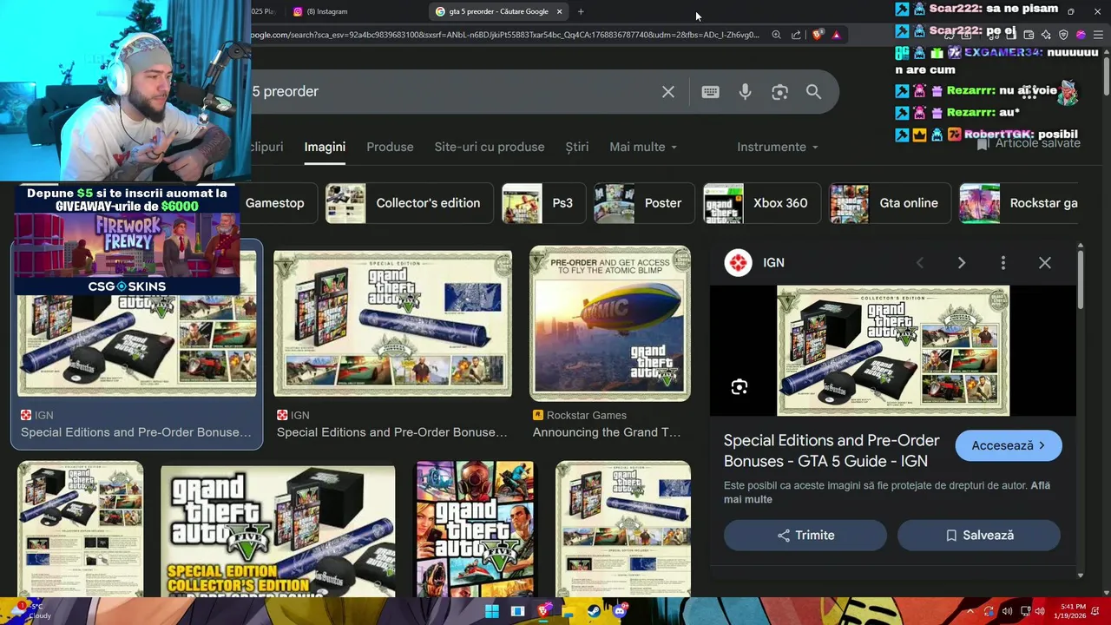Open the on-screen keyboard input tool

(710, 91)
